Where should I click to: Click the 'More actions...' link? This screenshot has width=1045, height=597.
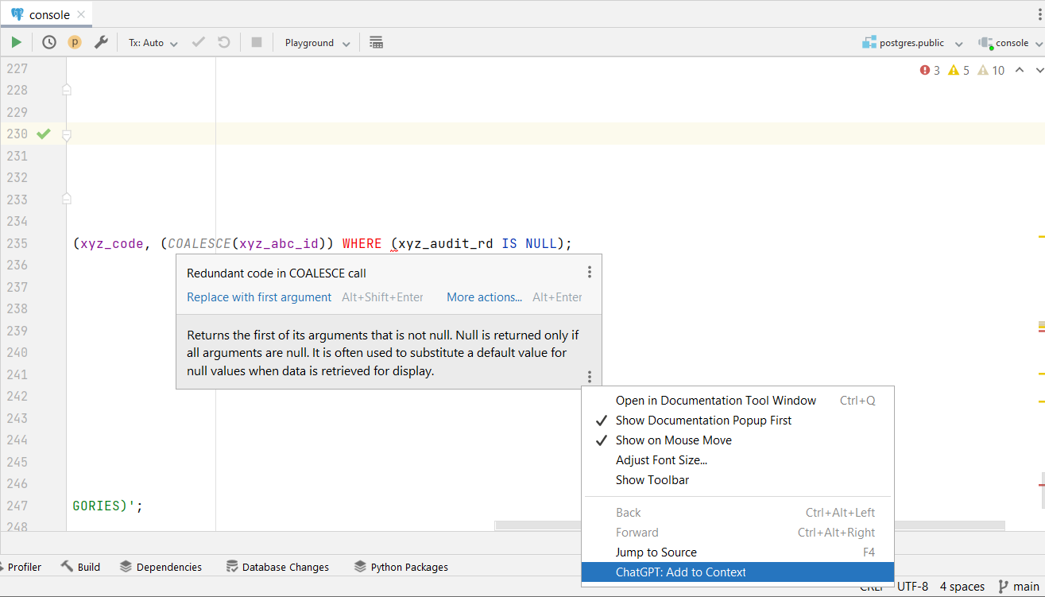pos(484,297)
